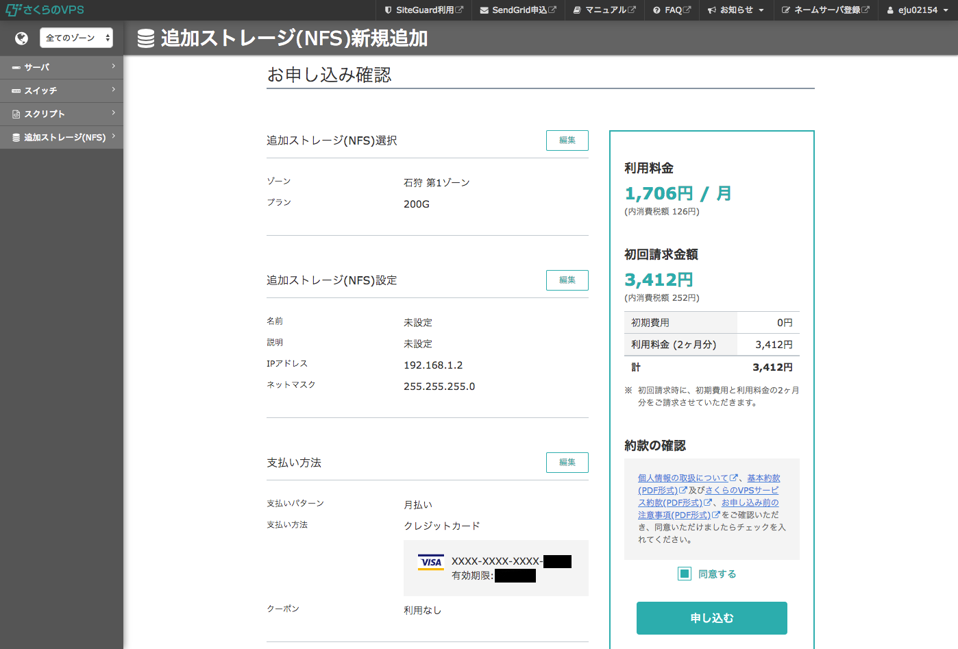This screenshot has width=958, height=649.
Task: Open ネームサーバ登録 in top navigation
Action: pos(826,10)
